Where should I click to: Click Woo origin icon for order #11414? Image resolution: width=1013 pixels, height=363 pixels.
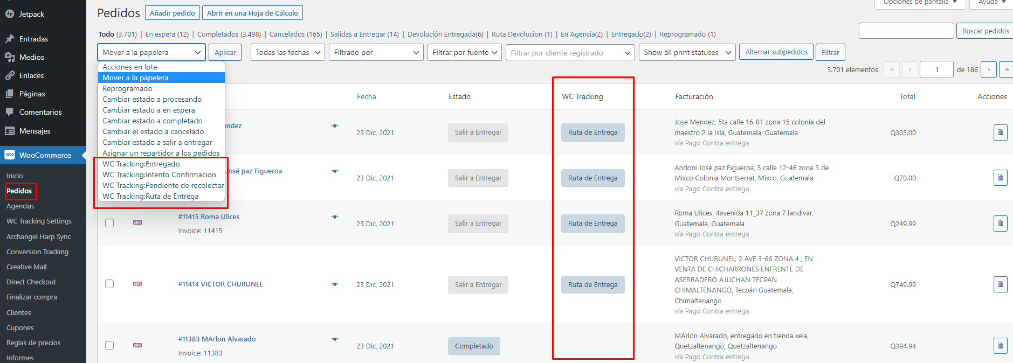pos(137,284)
